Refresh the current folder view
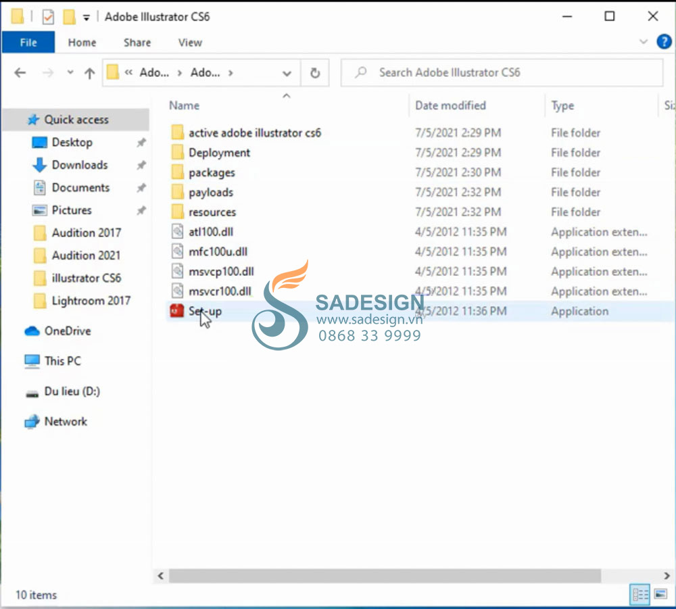The height and width of the screenshot is (609, 676). pos(315,73)
